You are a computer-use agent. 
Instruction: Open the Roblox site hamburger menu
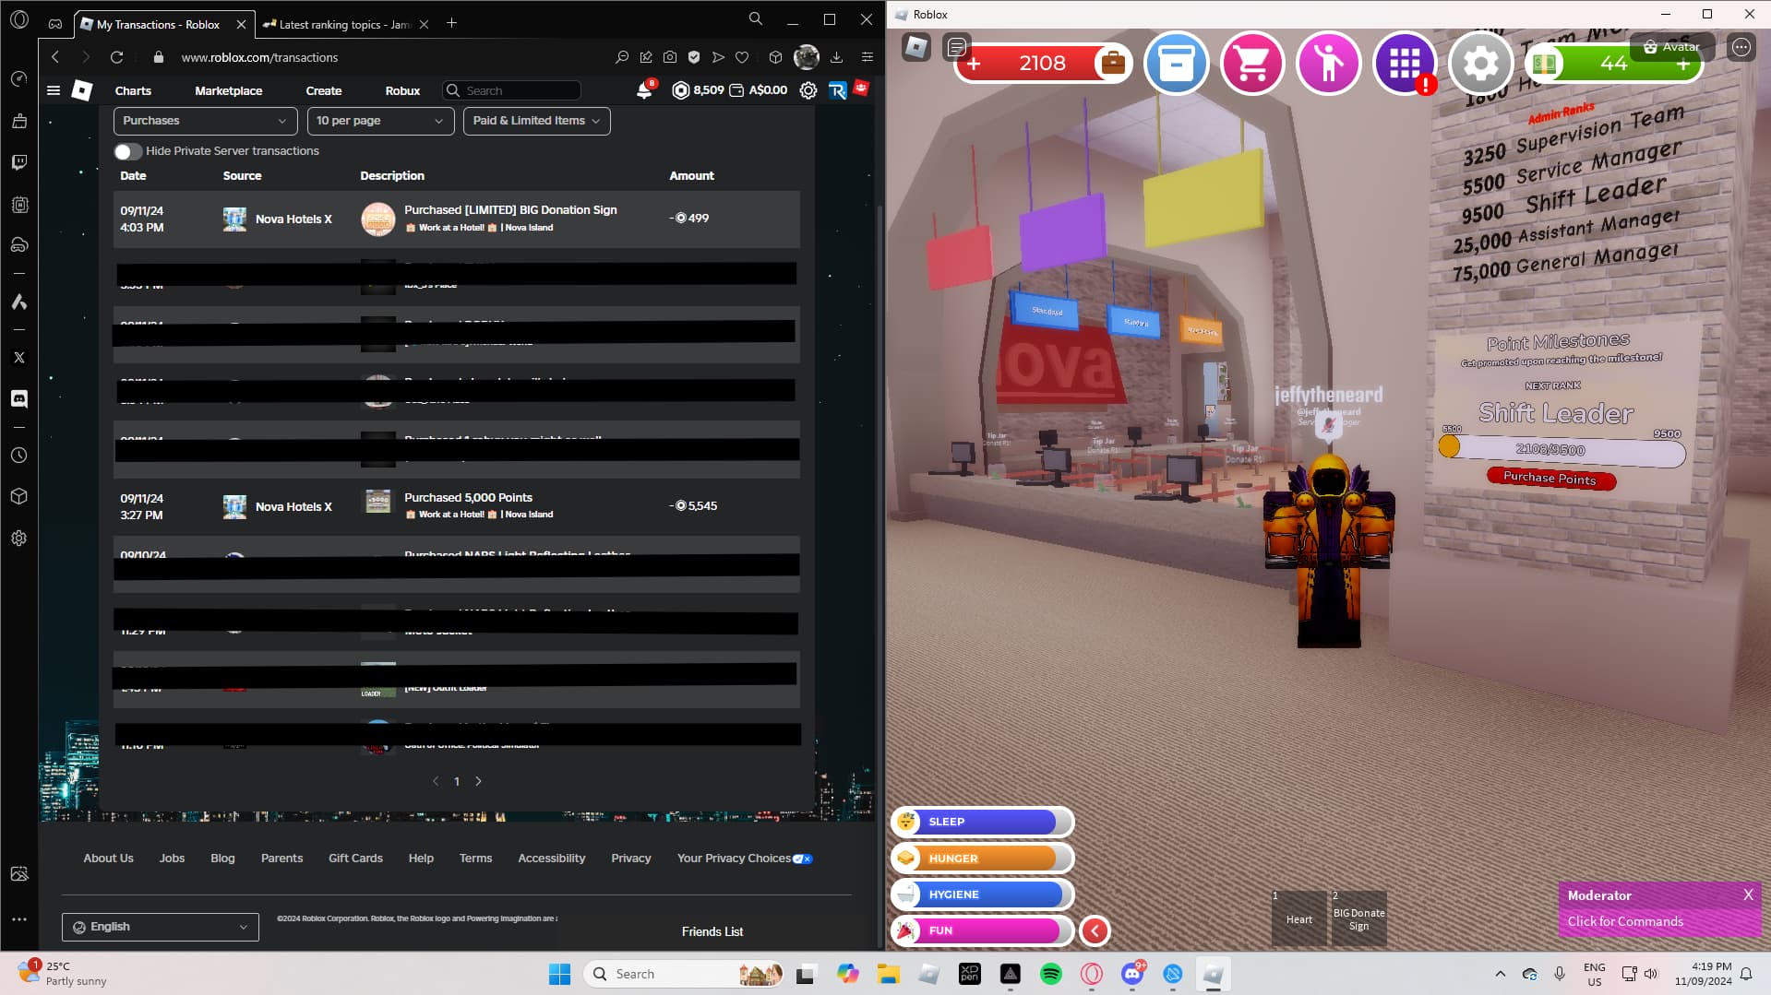pos(54,90)
